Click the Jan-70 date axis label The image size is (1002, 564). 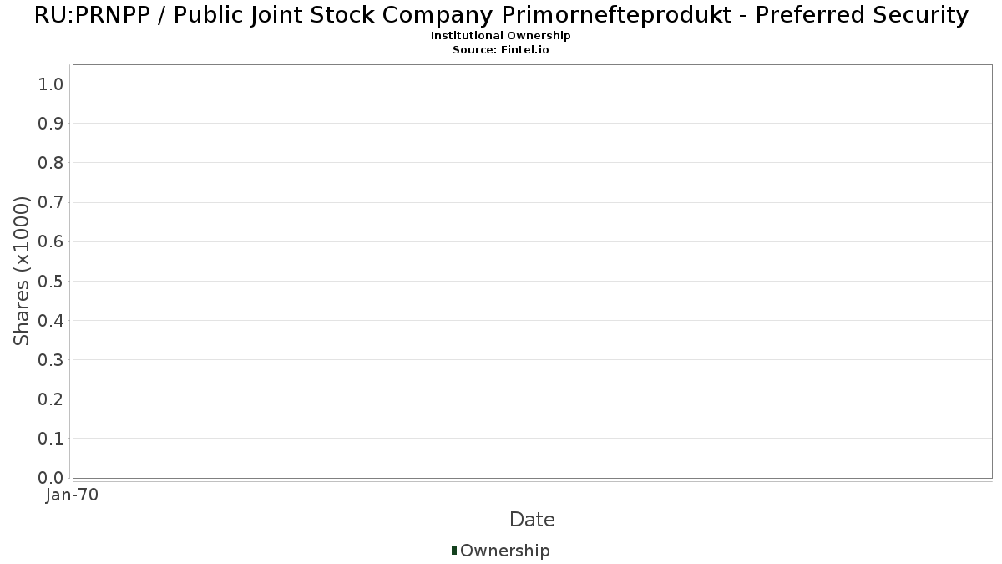73,495
